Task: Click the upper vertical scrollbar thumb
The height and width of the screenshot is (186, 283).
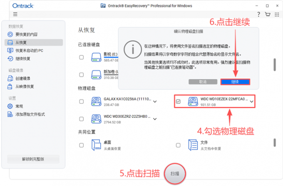Action: tap(275, 64)
